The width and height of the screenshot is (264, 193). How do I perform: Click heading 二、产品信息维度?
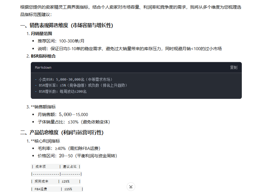point(62,133)
